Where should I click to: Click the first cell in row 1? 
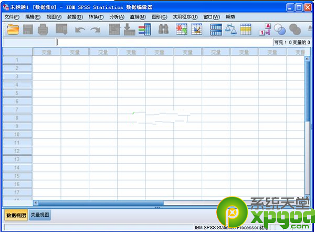point(47,60)
